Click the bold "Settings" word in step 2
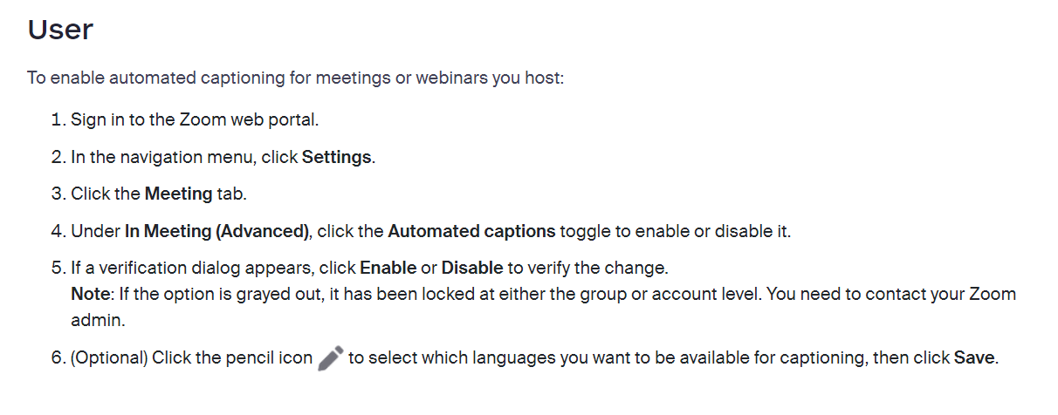The image size is (1058, 415). (337, 158)
